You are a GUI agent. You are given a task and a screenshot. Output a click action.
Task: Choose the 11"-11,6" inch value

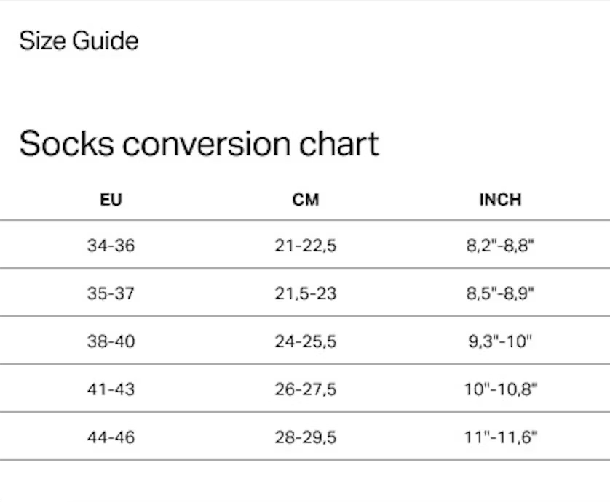click(x=500, y=437)
